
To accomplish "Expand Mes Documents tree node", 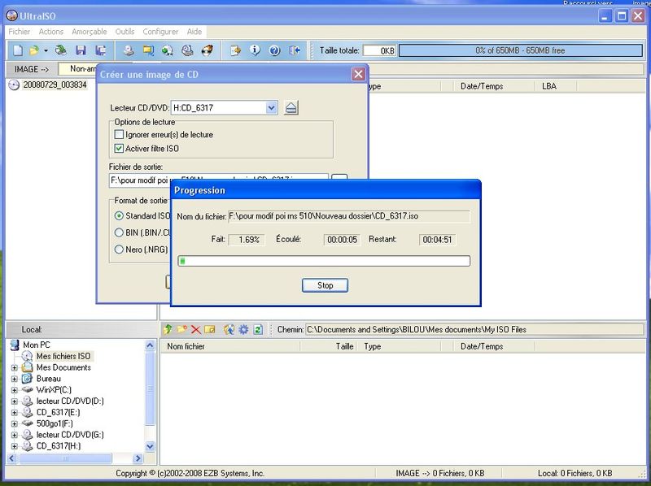I will (14, 368).
